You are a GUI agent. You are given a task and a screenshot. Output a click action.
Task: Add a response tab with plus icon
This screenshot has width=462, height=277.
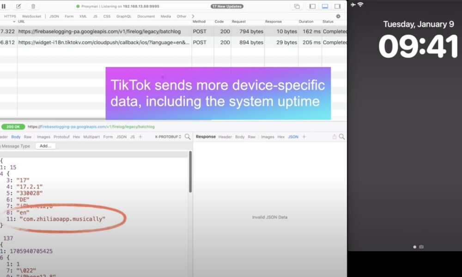pos(304,137)
